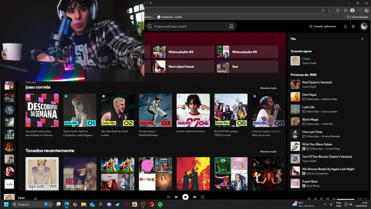Toggle repeat mode

pyautogui.click(x=203, y=197)
